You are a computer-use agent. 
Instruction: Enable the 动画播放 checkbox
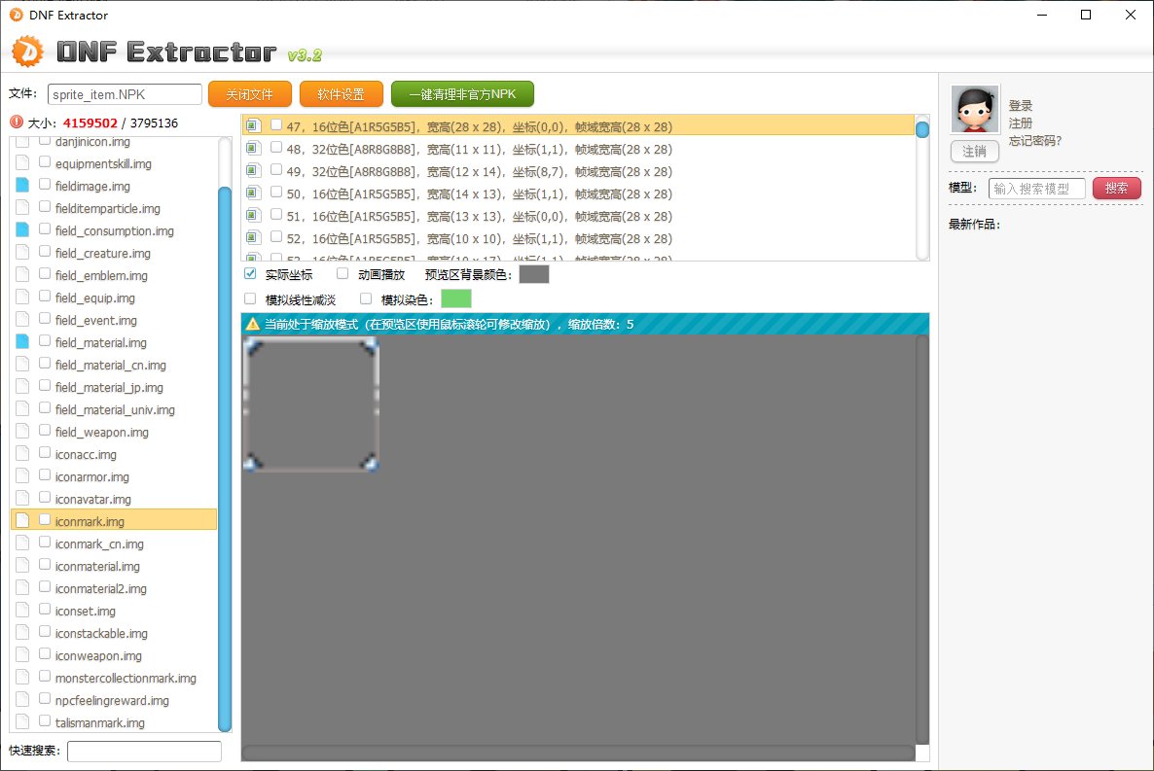tap(343, 274)
